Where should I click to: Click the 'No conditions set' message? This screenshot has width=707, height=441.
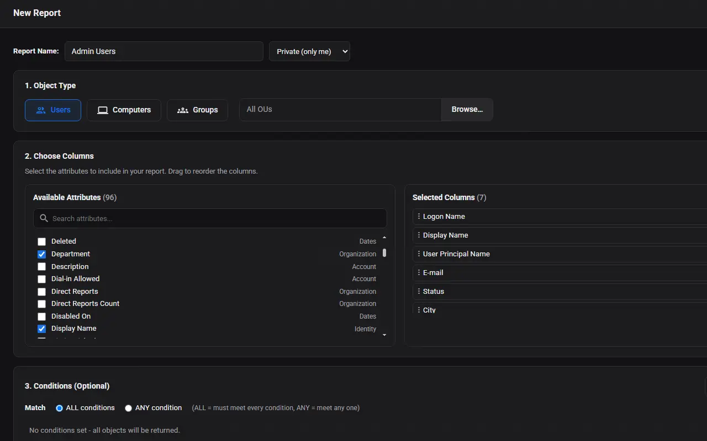(105, 431)
